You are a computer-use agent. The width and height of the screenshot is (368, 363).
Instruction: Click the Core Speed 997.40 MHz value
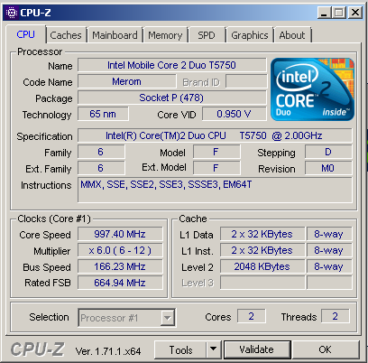pos(120,234)
